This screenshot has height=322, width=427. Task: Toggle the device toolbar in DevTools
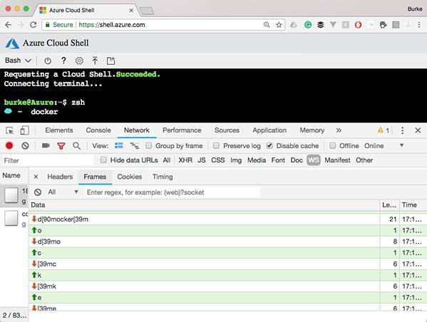[24, 130]
